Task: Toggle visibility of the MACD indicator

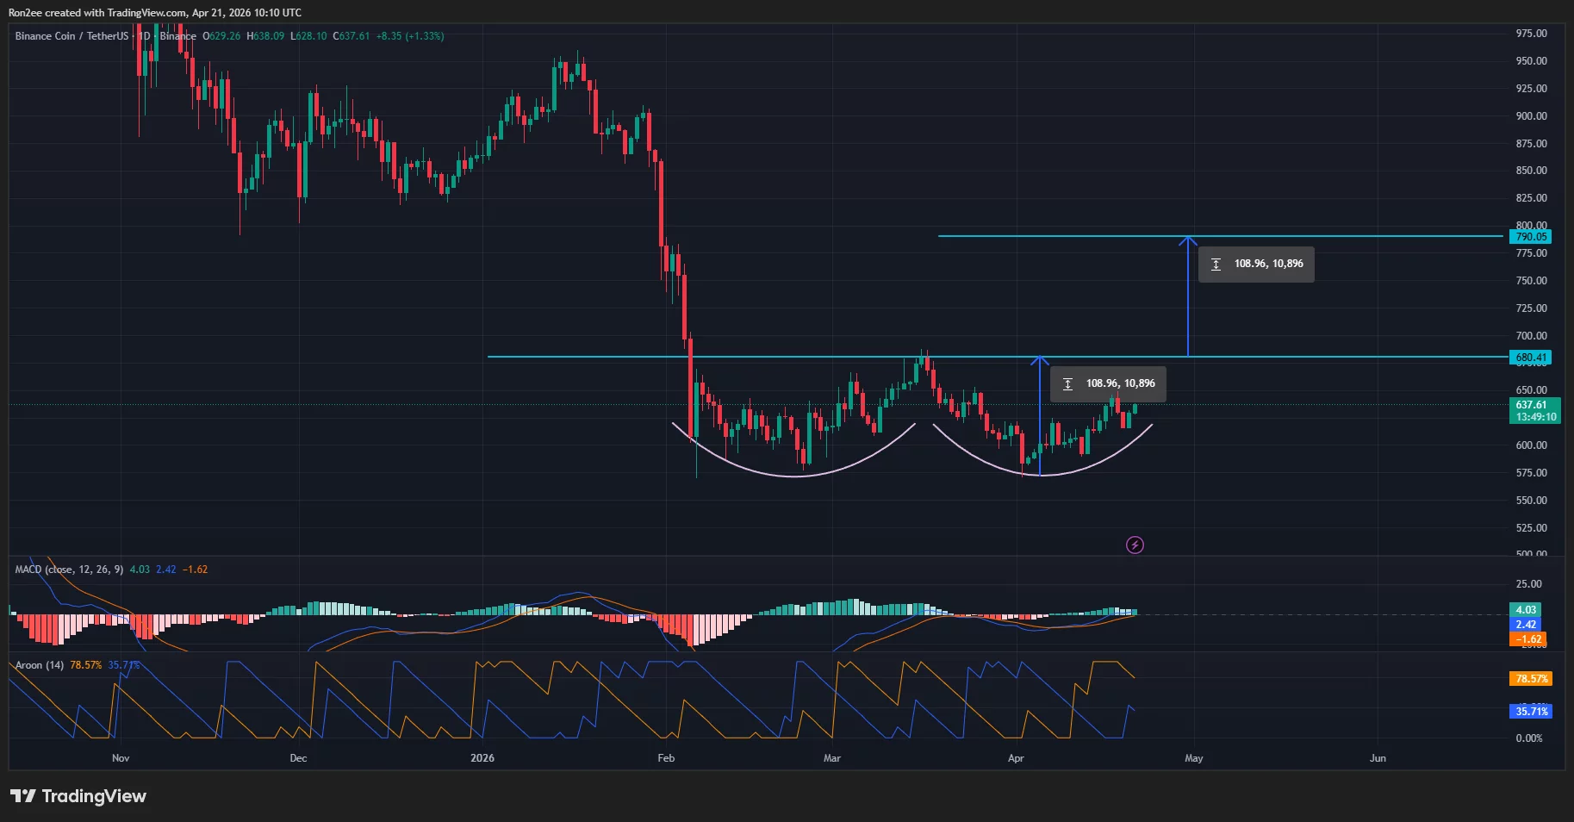Action: click(x=224, y=570)
